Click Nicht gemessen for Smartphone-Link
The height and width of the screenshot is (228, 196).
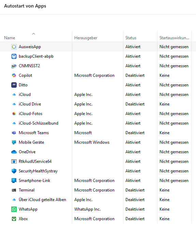(x=174, y=181)
